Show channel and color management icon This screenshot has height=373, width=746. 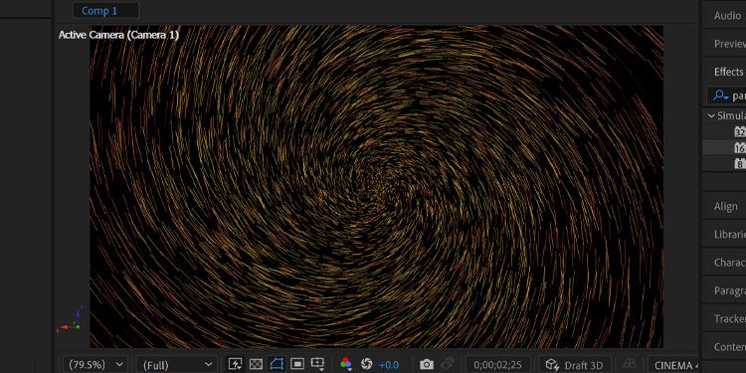coord(346,364)
